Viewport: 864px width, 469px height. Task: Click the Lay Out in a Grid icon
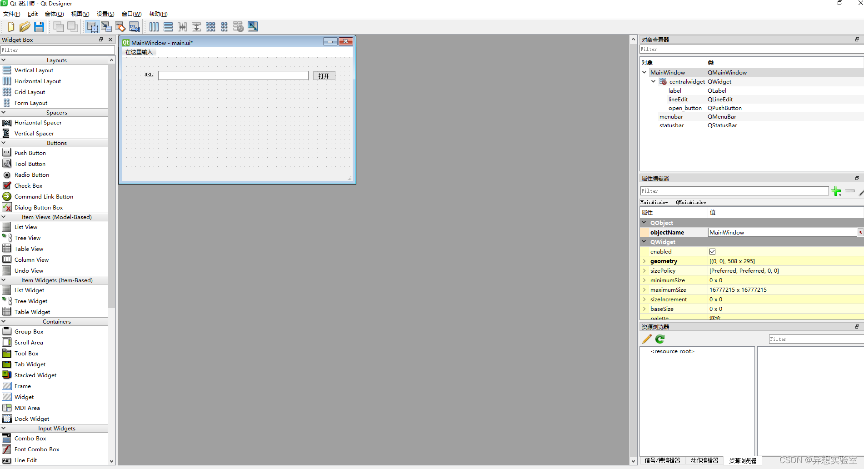click(x=210, y=26)
